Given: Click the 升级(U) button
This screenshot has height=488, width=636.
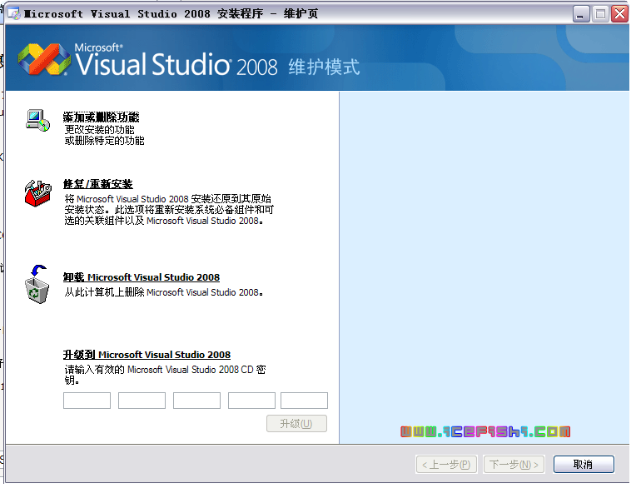Looking at the screenshot, I should click(296, 424).
